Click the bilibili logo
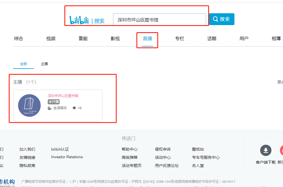Viewport: 283px width, 187px height. (79, 20)
